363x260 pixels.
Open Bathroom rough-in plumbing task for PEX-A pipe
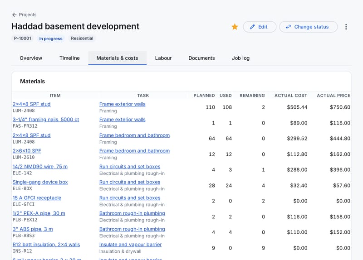coord(132,213)
